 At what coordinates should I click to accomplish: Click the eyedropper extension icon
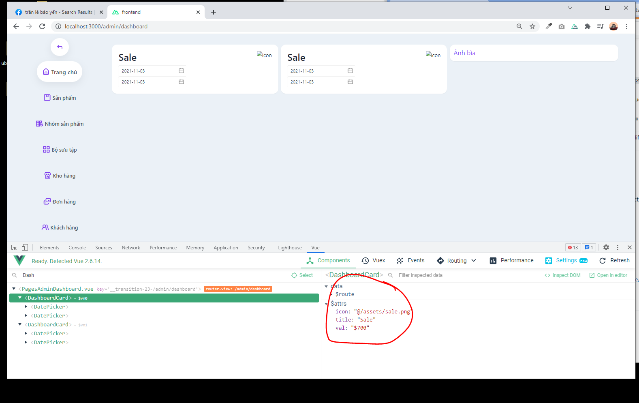pyautogui.click(x=549, y=26)
